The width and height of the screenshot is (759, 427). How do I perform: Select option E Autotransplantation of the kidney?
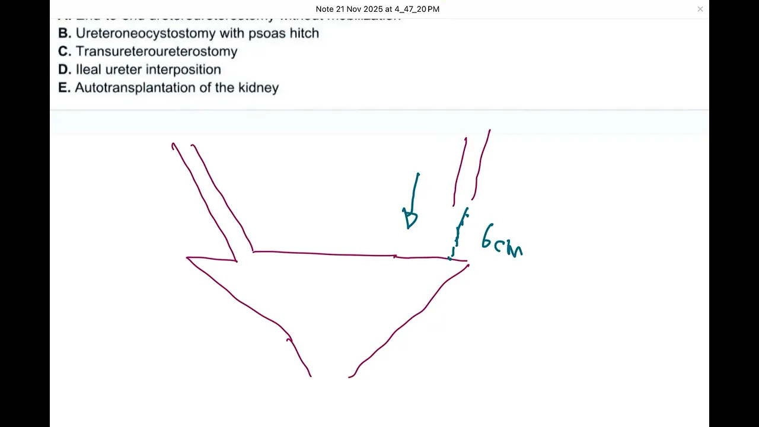coord(176,88)
